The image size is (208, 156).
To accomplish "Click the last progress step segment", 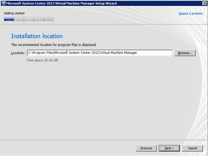I will pos(49,19).
